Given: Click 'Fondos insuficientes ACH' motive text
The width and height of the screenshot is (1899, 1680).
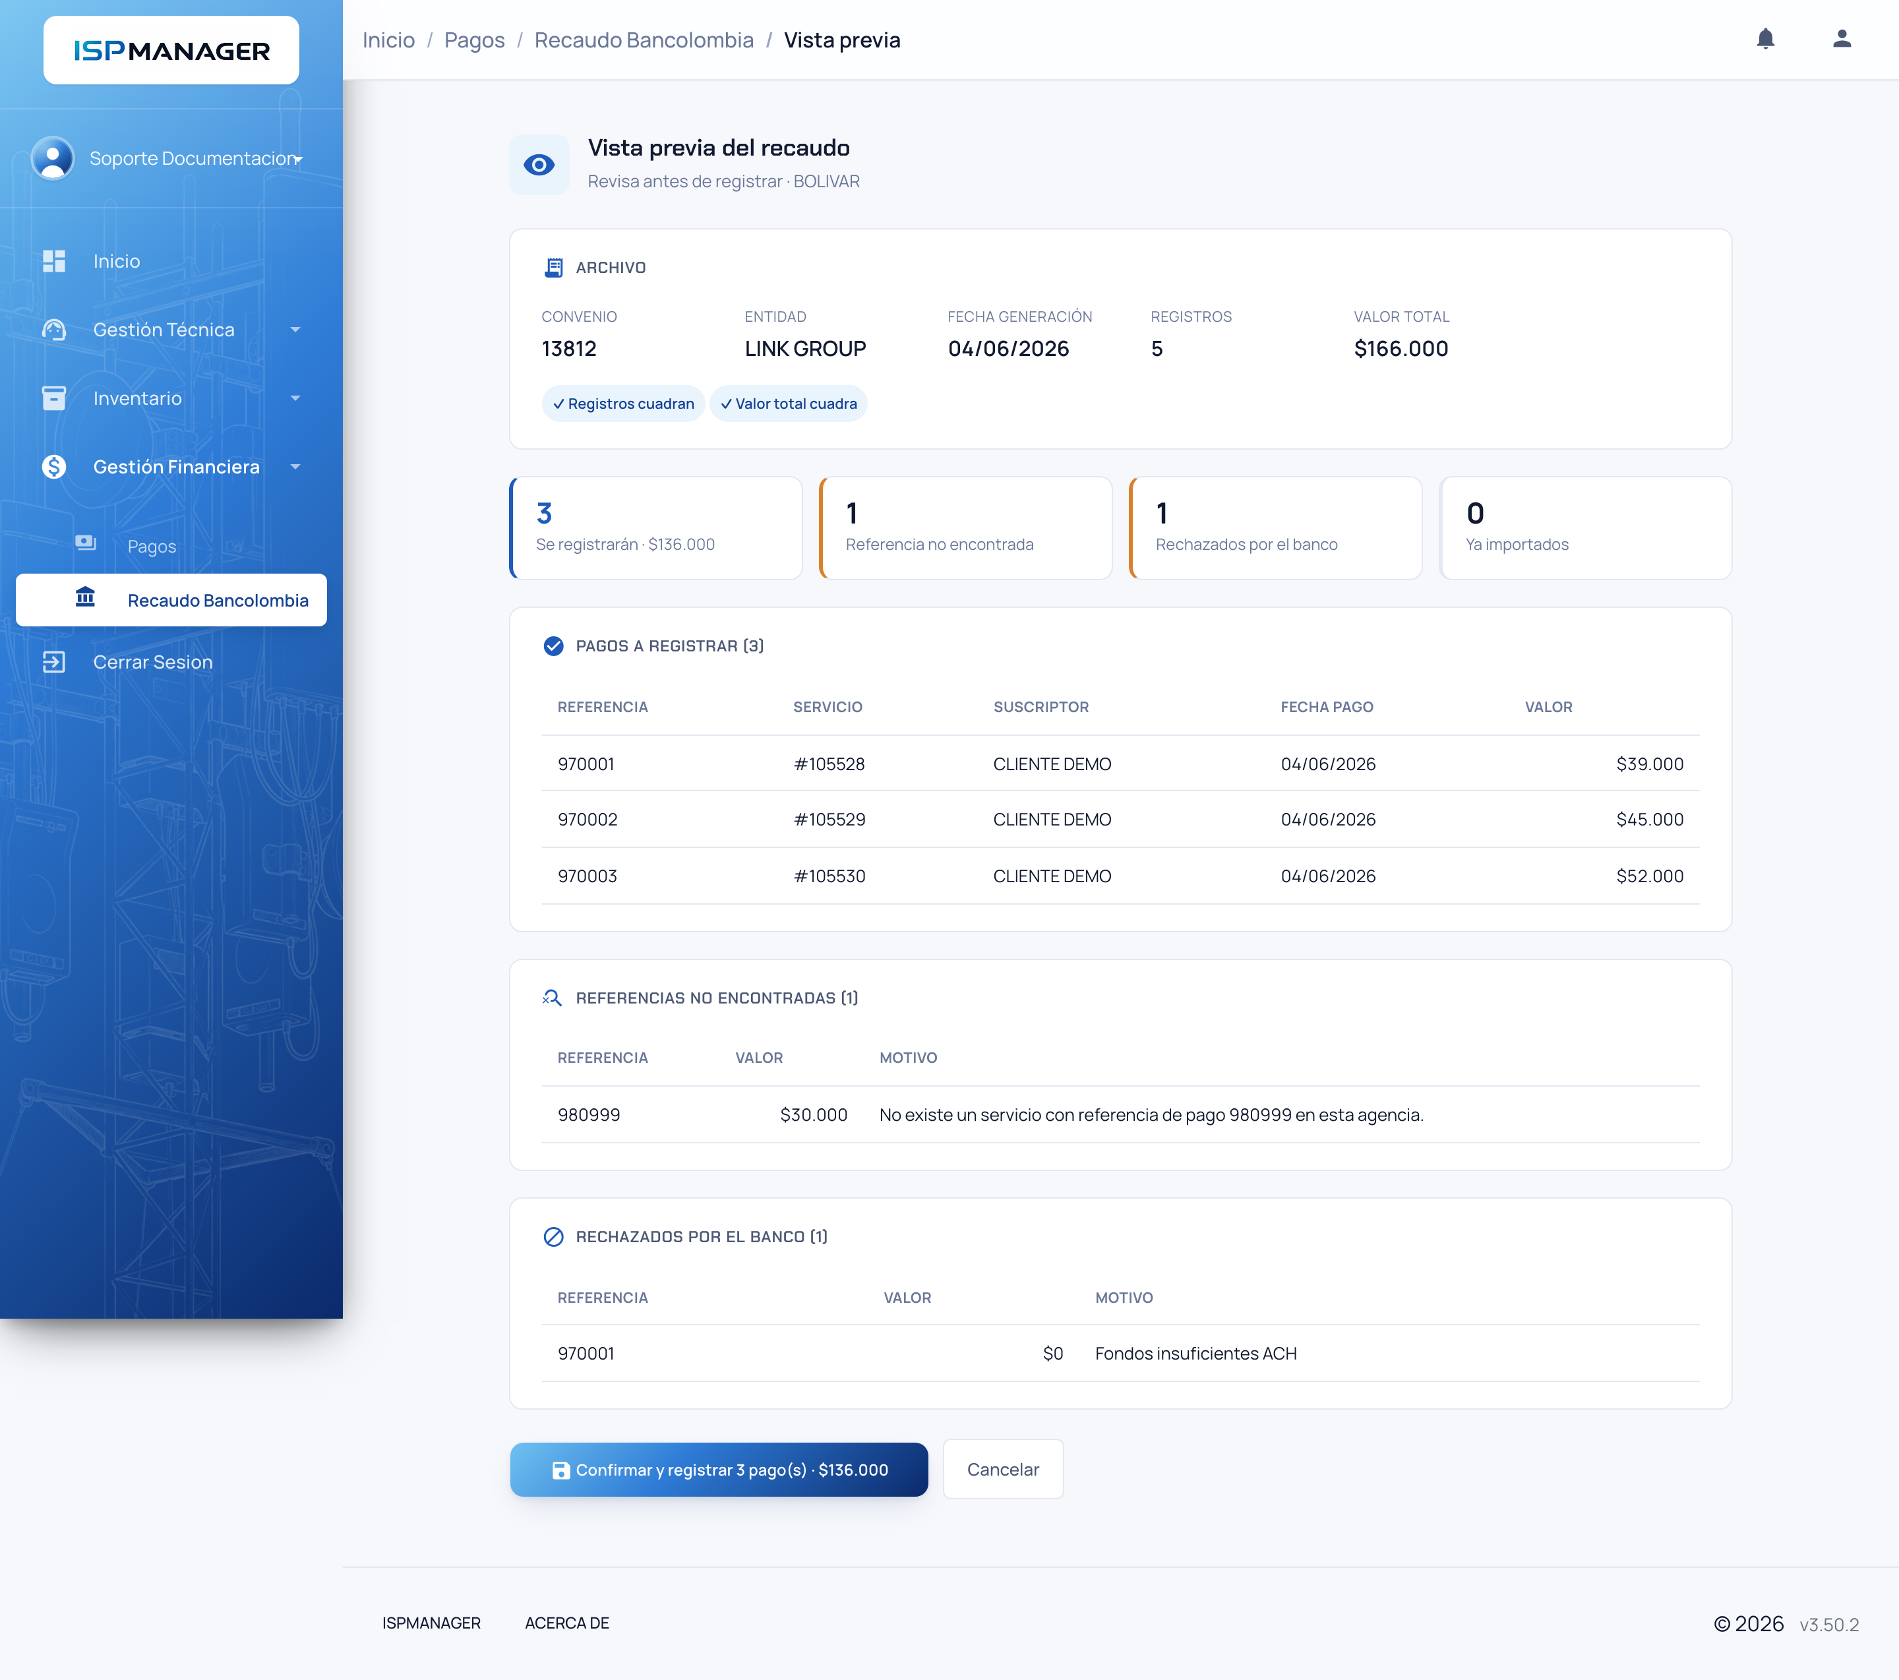Looking at the screenshot, I should (x=1195, y=1354).
